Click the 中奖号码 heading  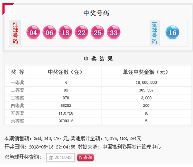[x=96, y=13]
